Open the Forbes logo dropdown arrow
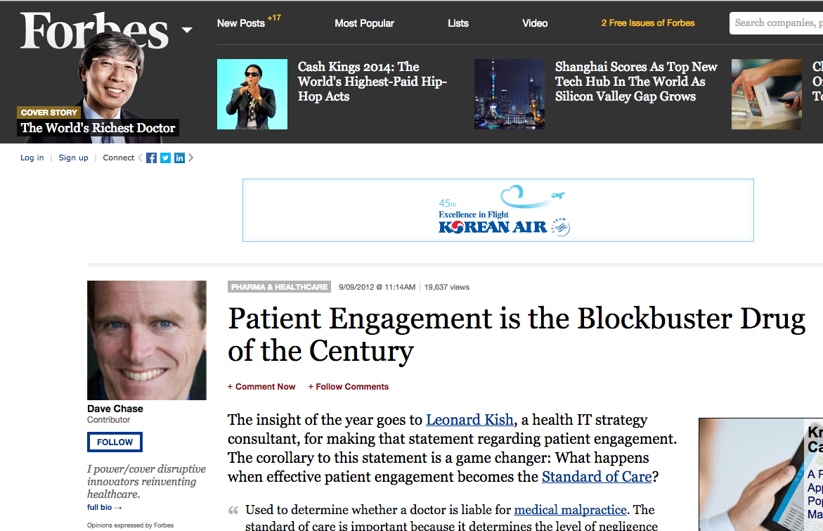The height and width of the screenshot is (531, 823). (x=187, y=30)
